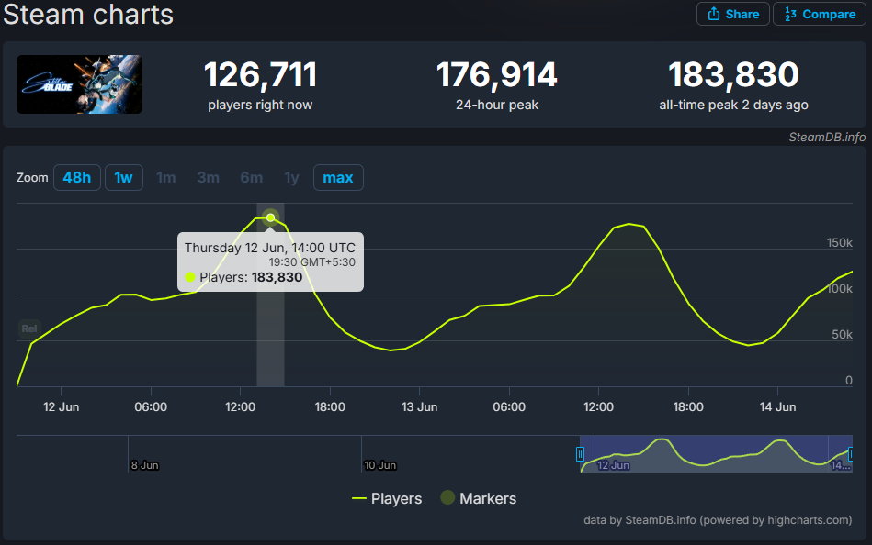Screen dimensions: 872x545
Task: Grab the left navigator range handle
Action: [580, 454]
